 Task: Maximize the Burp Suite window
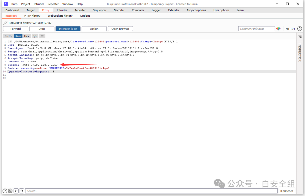(287, 4)
